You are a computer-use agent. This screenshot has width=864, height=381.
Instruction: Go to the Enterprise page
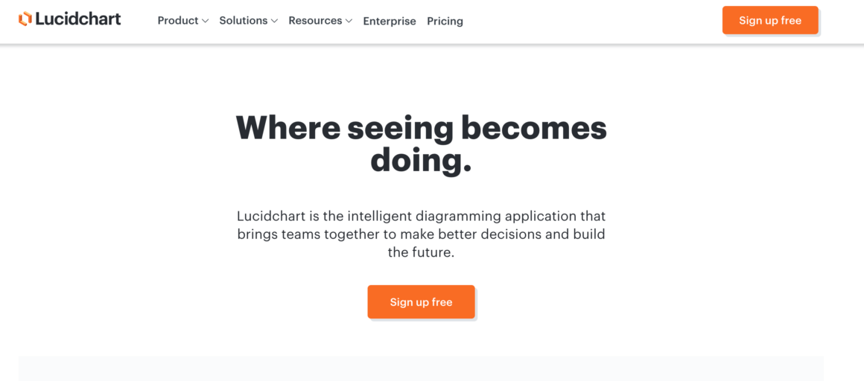(x=390, y=22)
